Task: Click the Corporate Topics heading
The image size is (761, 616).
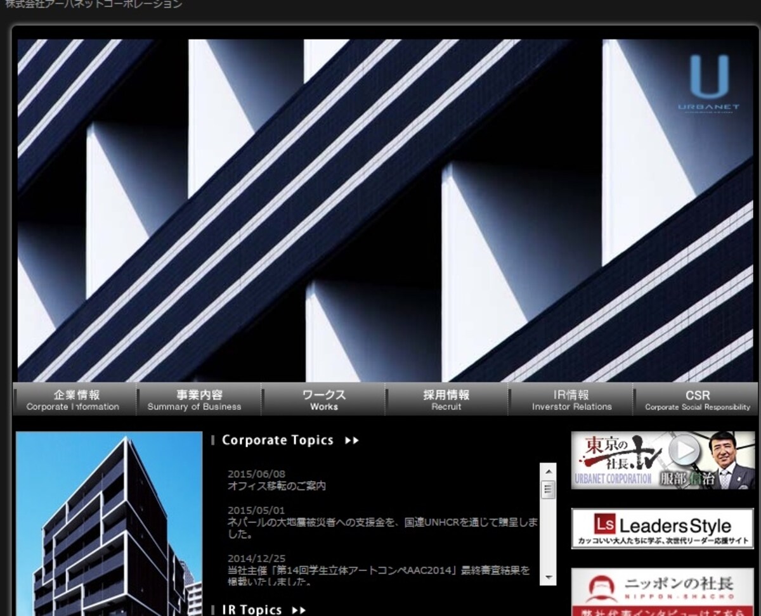Action: coord(278,440)
